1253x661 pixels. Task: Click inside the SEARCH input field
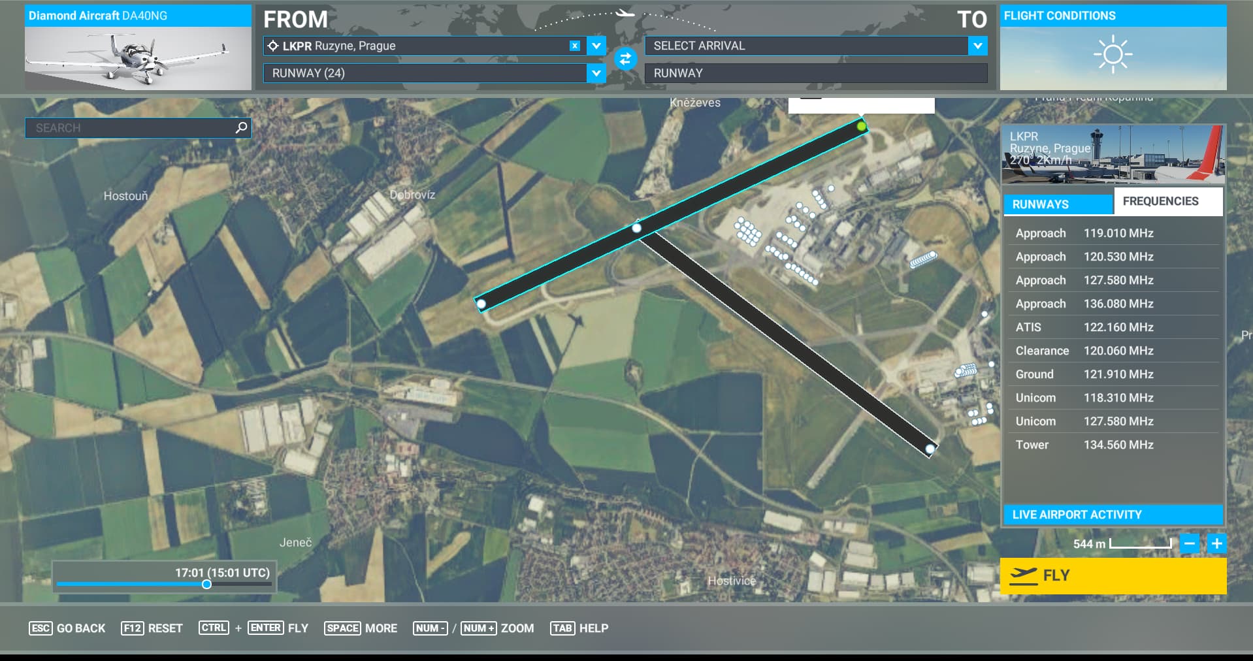131,128
